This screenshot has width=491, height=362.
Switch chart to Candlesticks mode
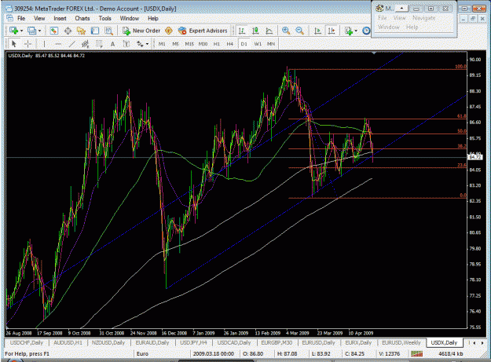pyautogui.click(x=255, y=31)
